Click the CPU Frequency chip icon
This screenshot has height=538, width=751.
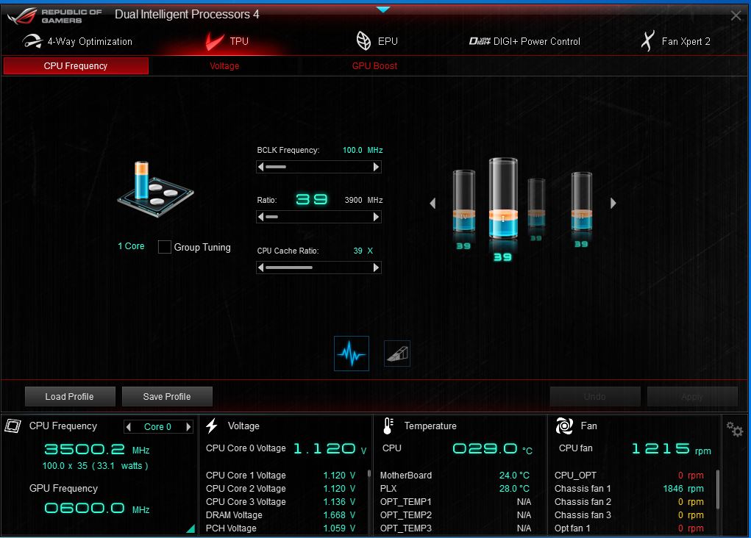[13, 426]
